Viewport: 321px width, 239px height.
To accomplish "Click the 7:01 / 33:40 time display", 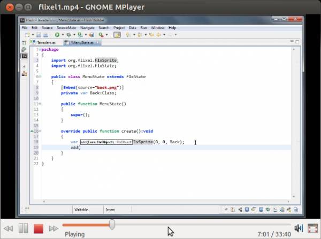I will (274, 234).
